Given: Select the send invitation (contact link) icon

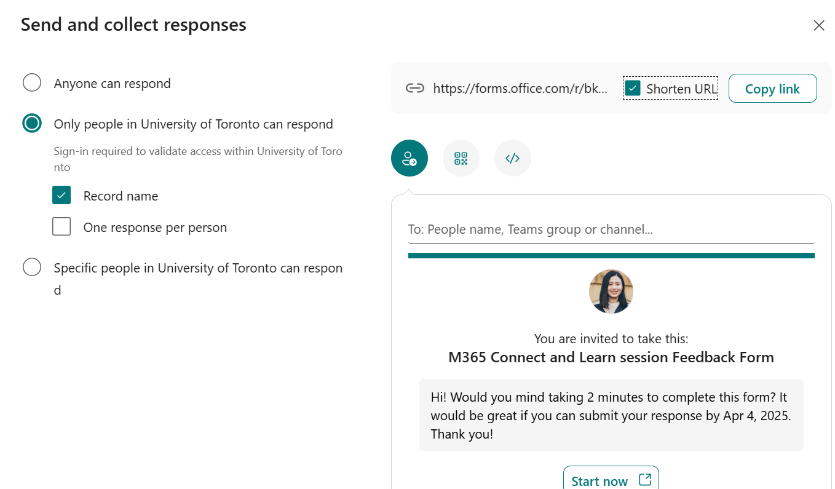Looking at the screenshot, I should [410, 158].
